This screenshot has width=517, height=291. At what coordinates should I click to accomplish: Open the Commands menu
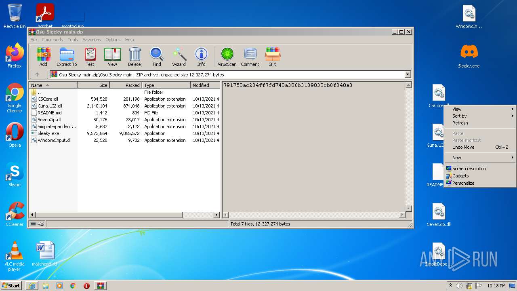point(52,40)
